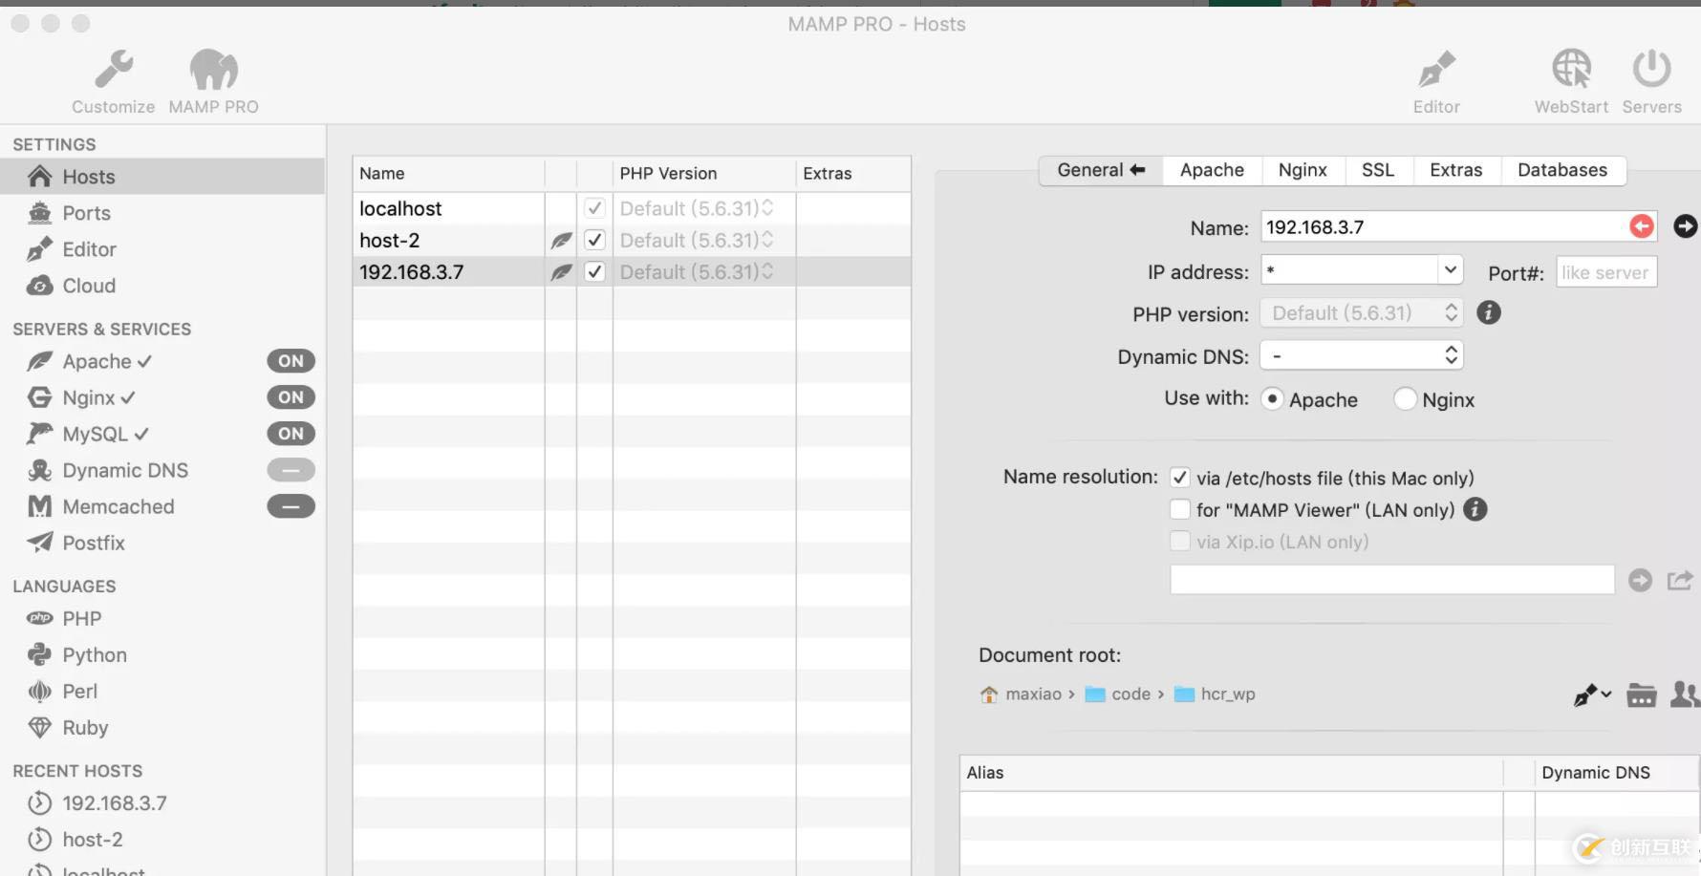
Task: Toggle the Apache server ON switch
Action: [291, 361]
